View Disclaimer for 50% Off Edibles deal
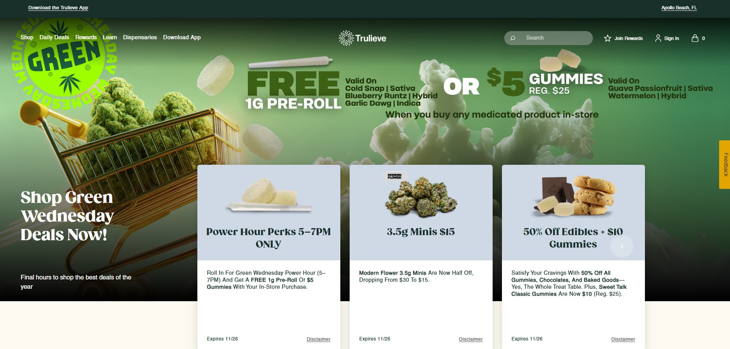This screenshot has height=349, width=730. [x=623, y=339]
